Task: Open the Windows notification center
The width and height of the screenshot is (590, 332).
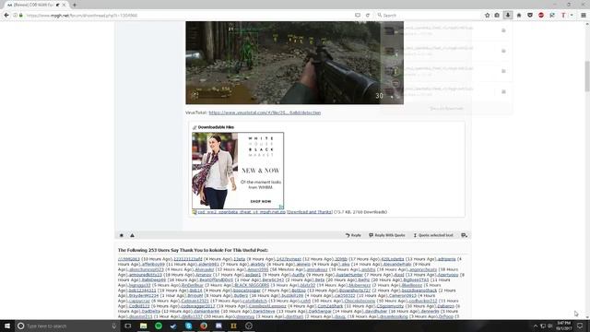Action: 580,326
